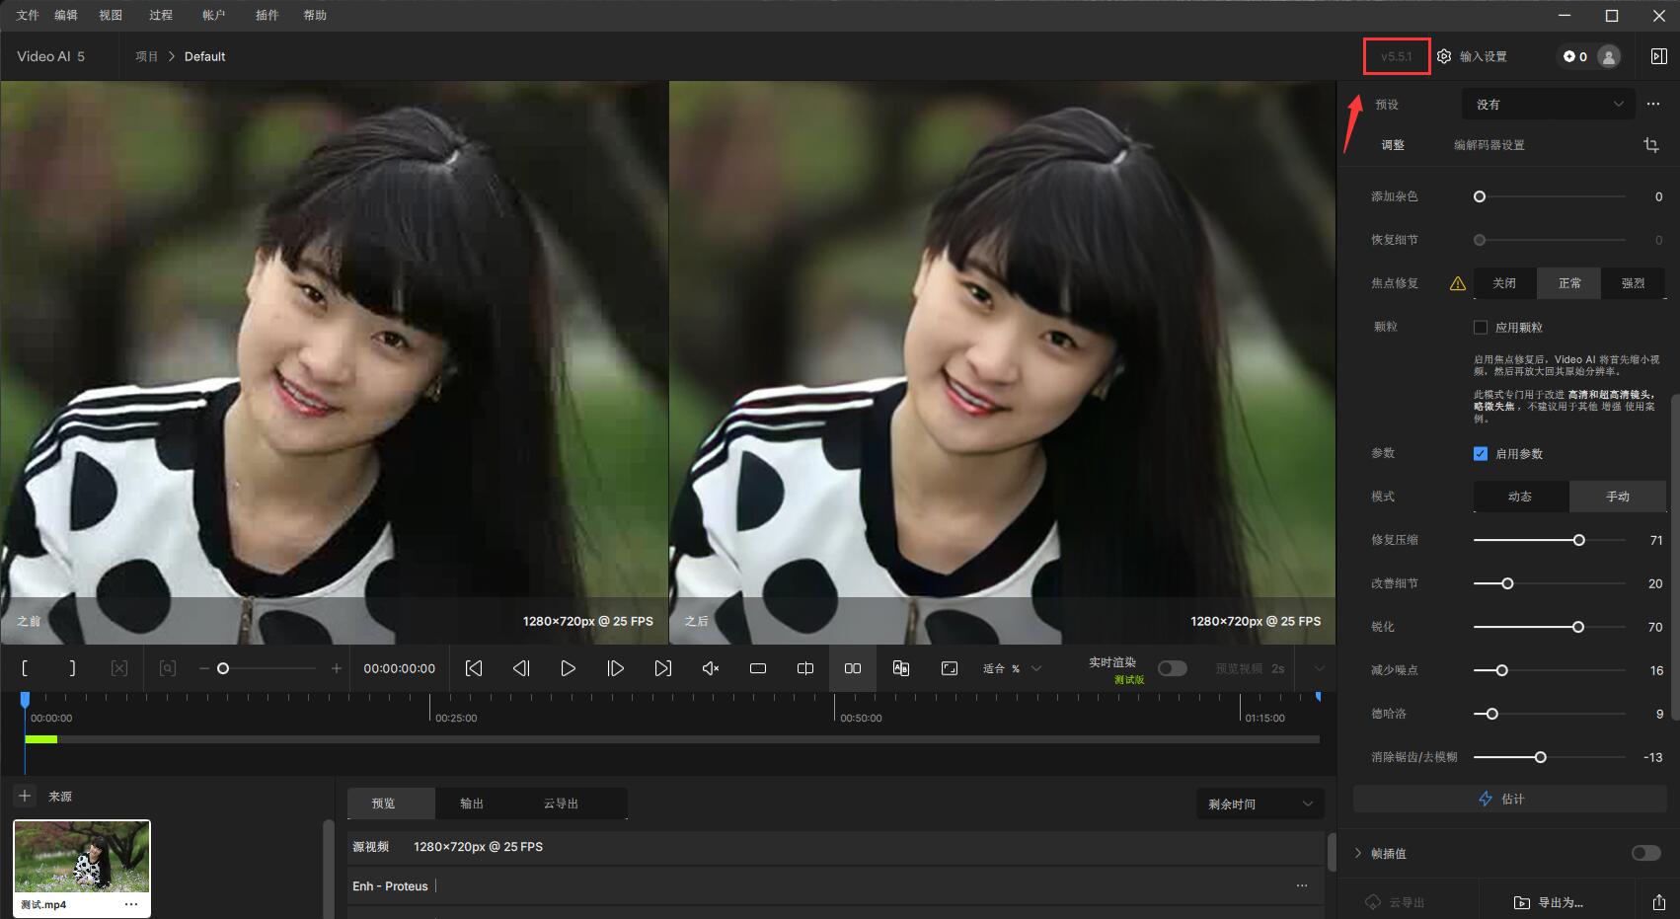Expand preview options chevron by 预览视频

pos(1319,668)
